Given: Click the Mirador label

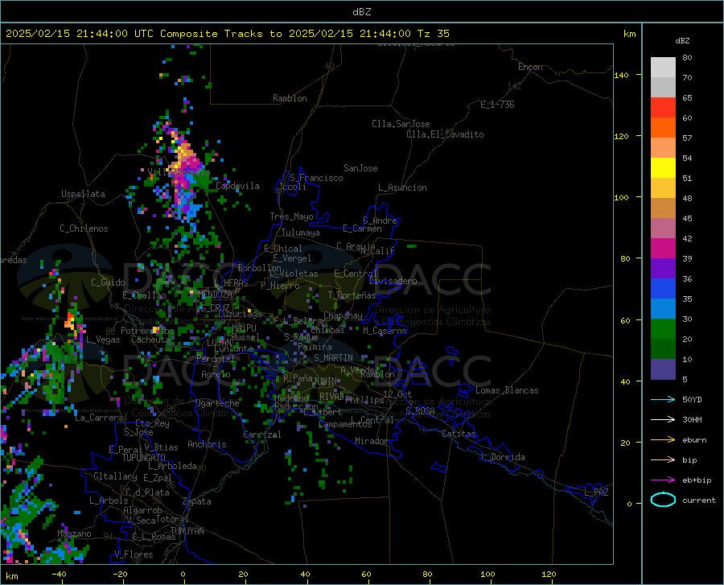Looking at the screenshot, I should point(372,441).
